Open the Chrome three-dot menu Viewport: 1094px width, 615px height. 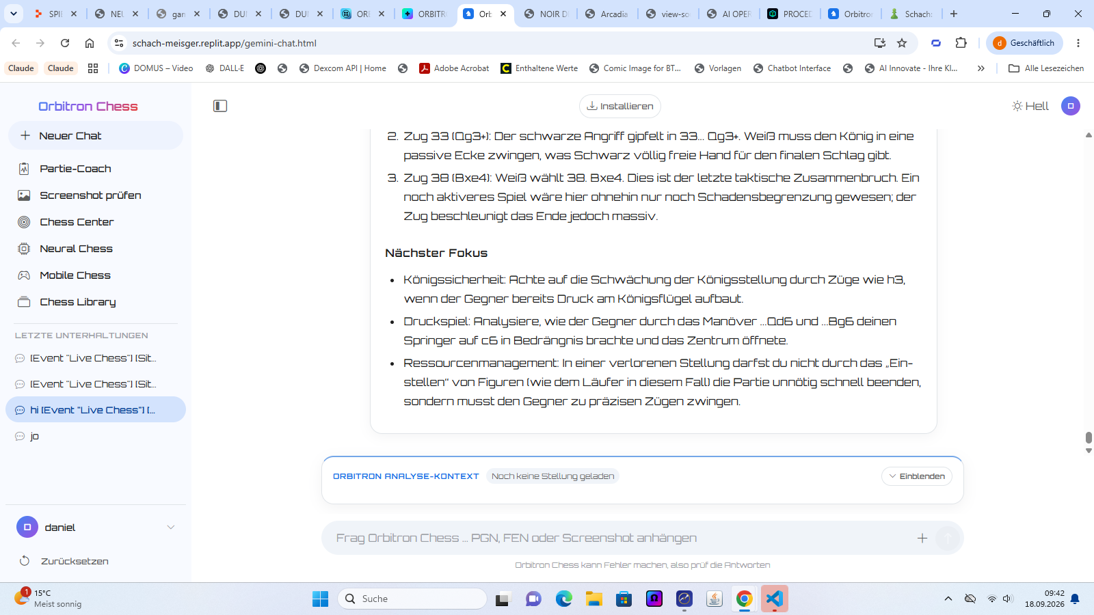[1078, 43]
